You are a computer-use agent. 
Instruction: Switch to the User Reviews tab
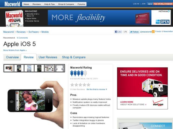click(x=48, y=57)
